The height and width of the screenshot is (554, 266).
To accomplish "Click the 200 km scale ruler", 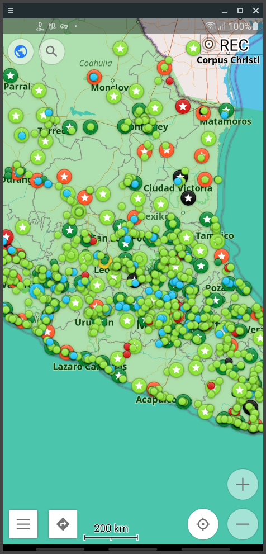I will (111, 532).
